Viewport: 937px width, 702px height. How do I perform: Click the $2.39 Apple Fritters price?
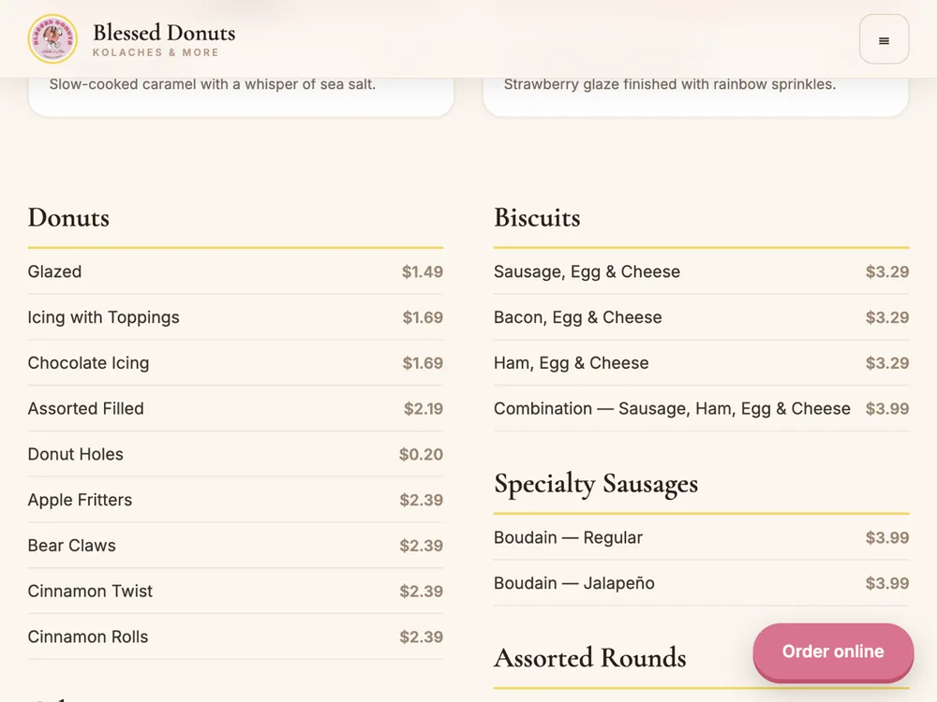(x=422, y=500)
